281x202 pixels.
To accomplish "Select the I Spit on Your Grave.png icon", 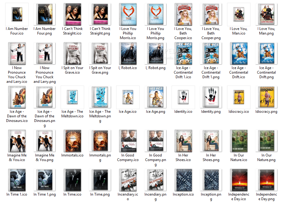I will coord(100,53).
